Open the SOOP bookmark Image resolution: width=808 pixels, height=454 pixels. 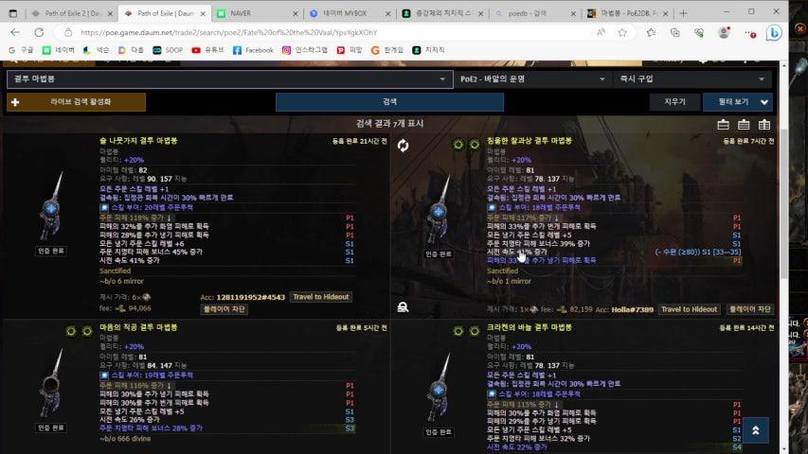tap(168, 50)
